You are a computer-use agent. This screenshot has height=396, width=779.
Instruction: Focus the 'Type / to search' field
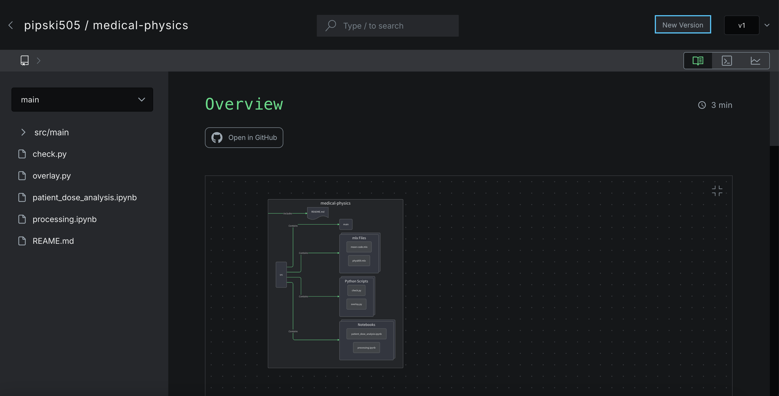(x=387, y=26)
